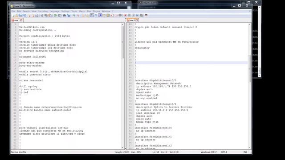Toggle the Show Indent Guide button
Screen dimensions: 285x160
pos(100,16)
